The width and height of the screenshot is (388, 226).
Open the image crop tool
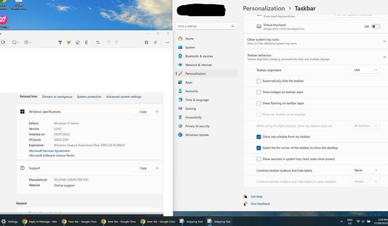tap(98, 42)
